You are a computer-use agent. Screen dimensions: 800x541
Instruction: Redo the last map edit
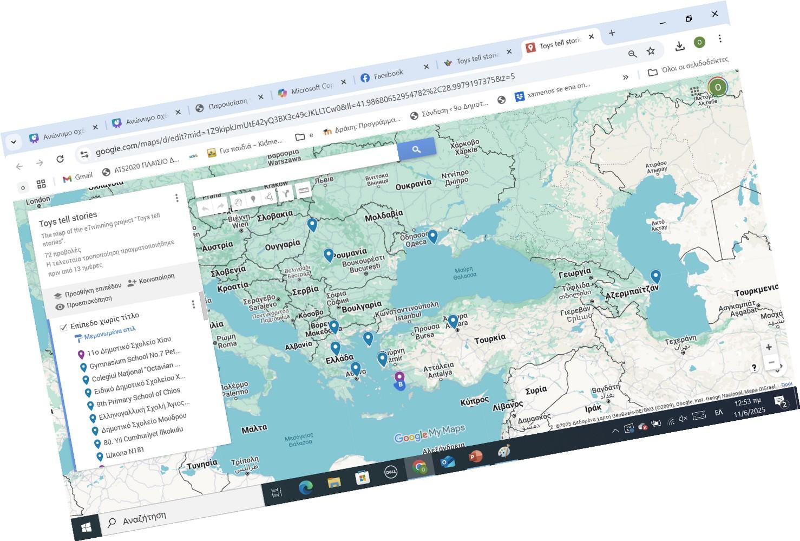221,206
